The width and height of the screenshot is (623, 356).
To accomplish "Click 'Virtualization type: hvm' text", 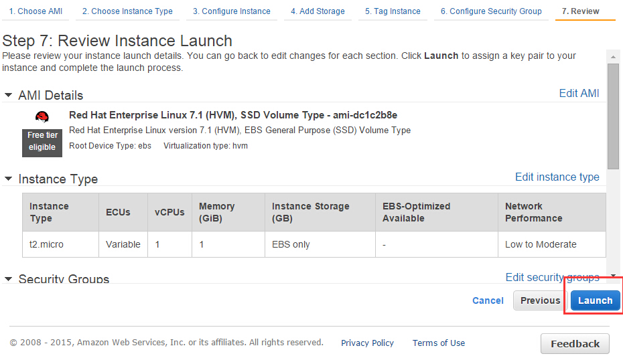I will click(206, 146).
